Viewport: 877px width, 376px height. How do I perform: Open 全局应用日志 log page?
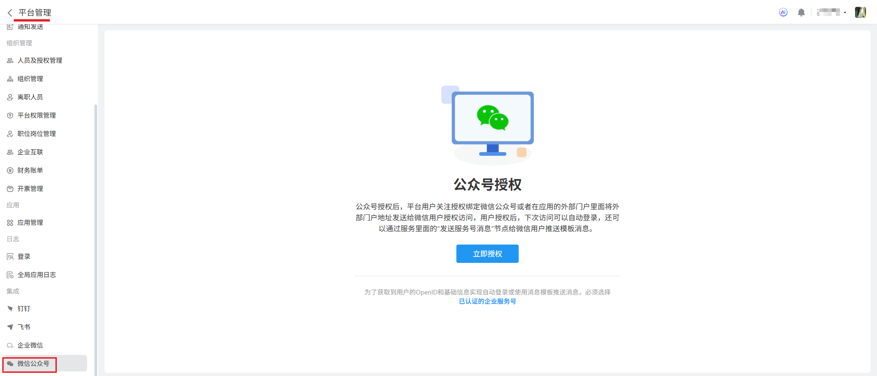point(37,275)
